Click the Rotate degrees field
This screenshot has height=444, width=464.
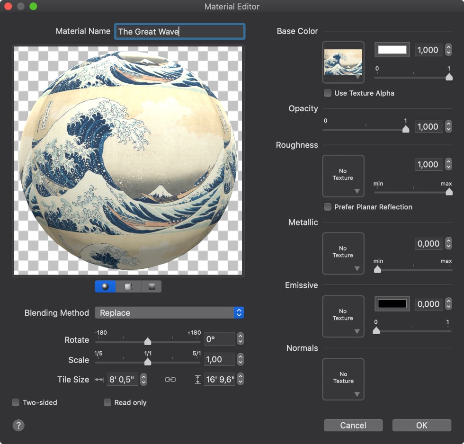219,339
